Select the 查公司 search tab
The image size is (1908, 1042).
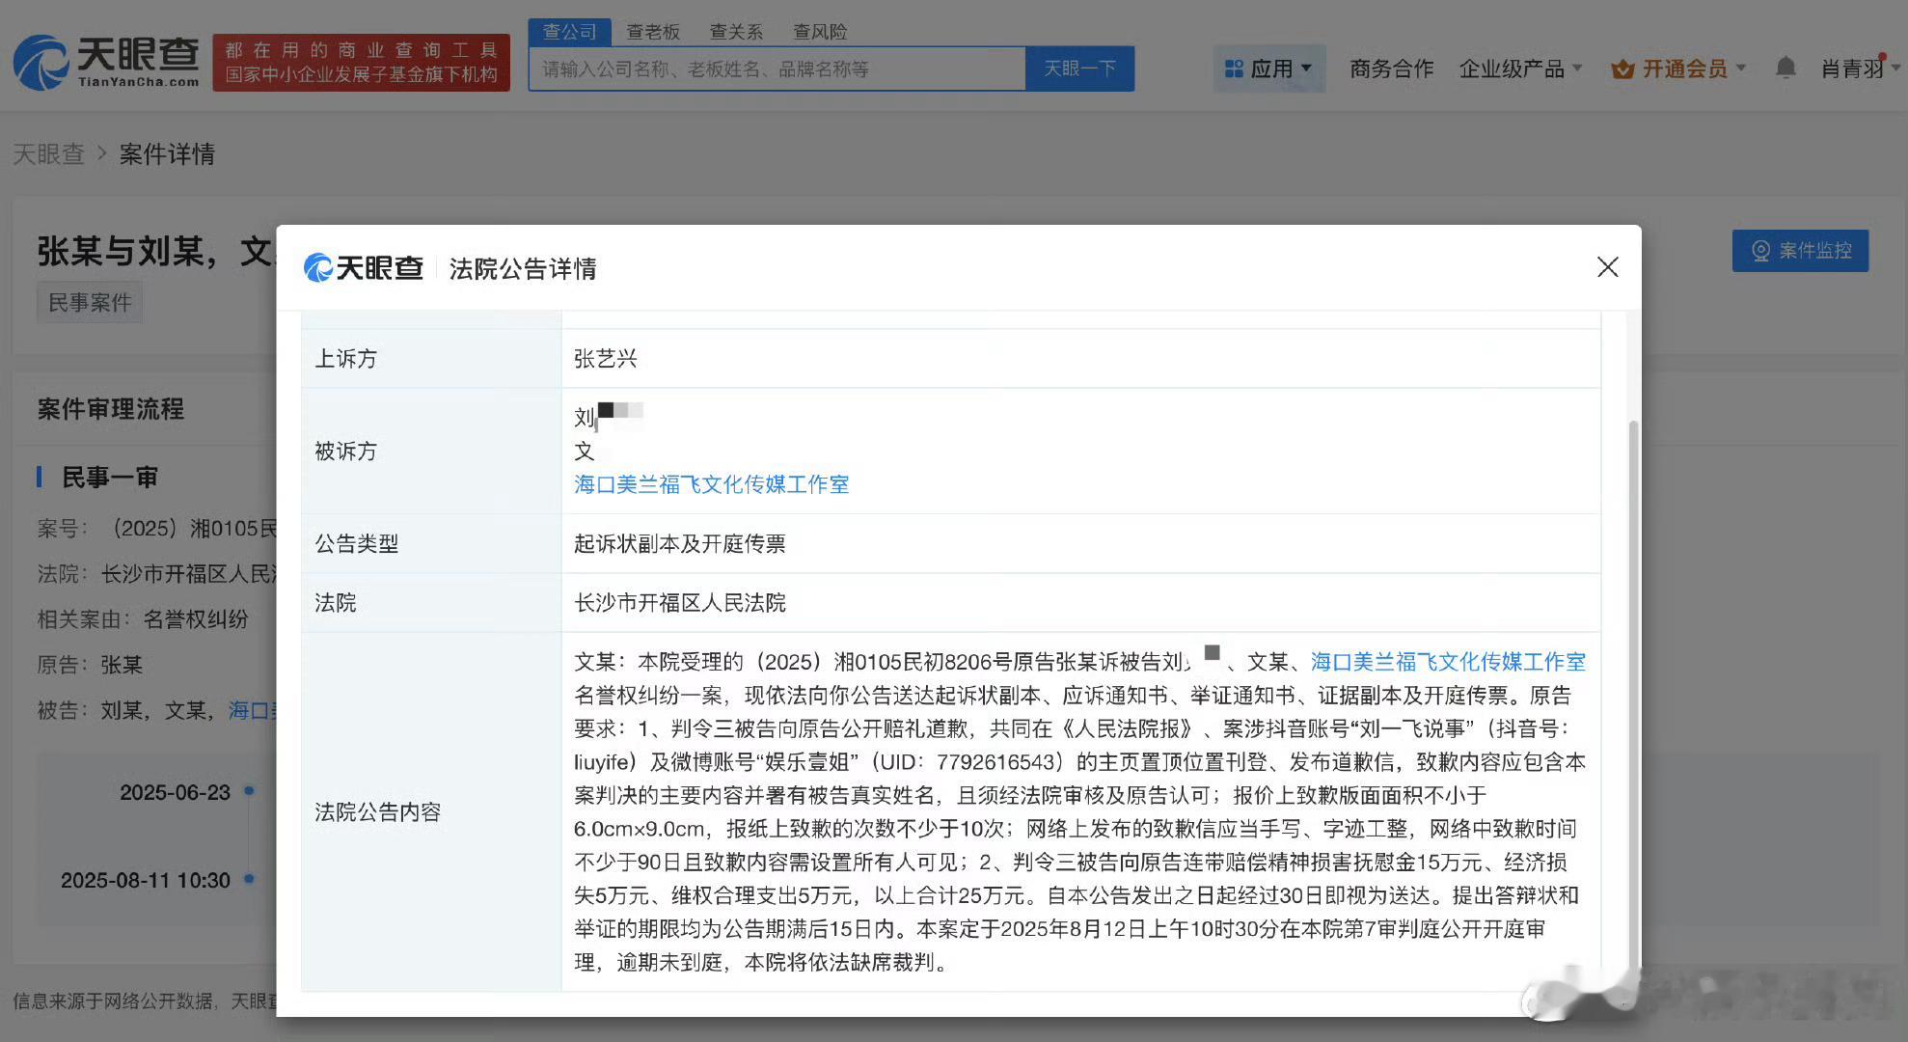(569, 32)
